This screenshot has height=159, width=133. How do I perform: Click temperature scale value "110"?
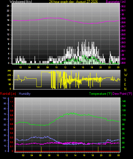124,115
